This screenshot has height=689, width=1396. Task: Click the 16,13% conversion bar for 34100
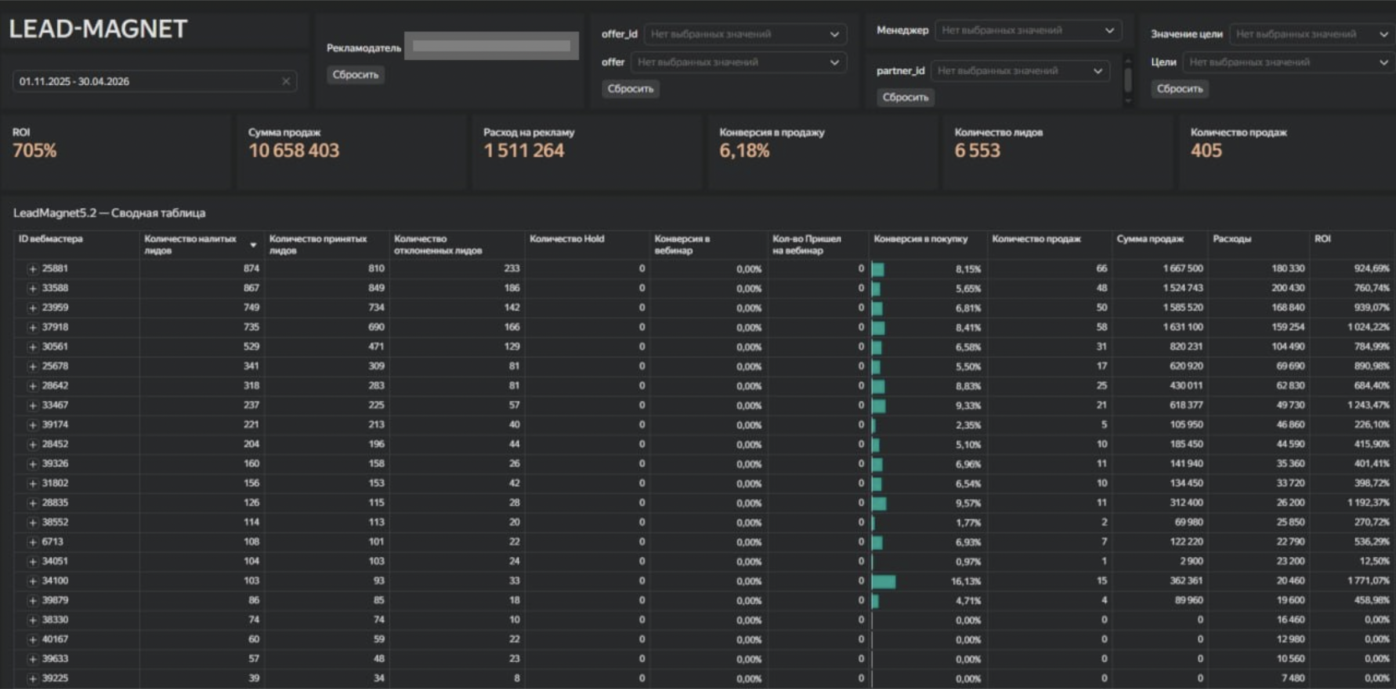[884, 581]
